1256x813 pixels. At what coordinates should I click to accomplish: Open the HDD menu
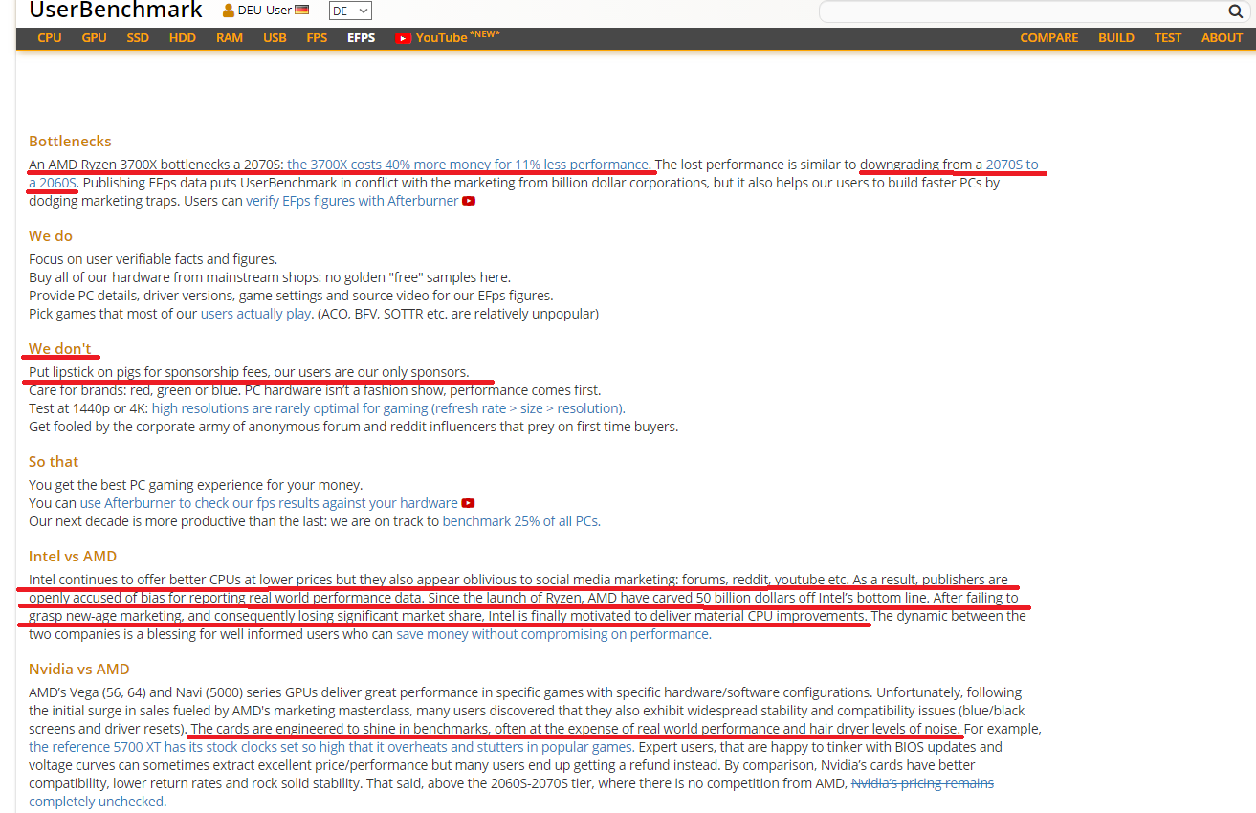coord(183,38)
